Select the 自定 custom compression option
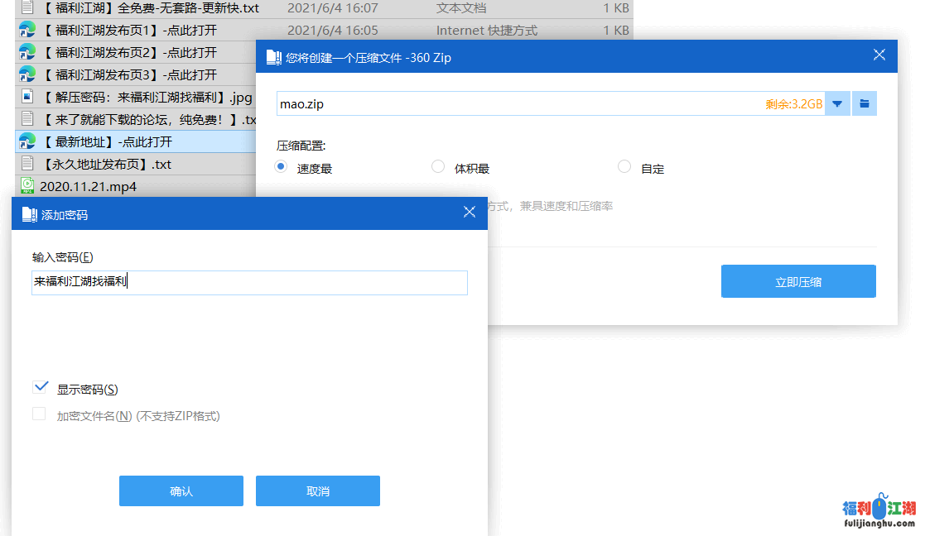The width and height of the screenshot is (925, 536). pyautogui.click(x=624, y=167)
